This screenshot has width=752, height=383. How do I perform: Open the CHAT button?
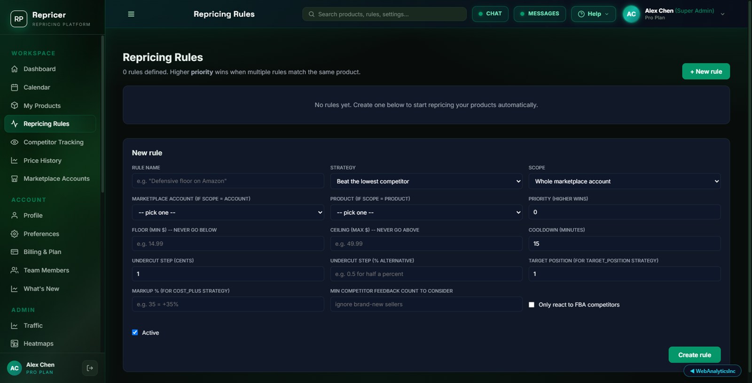tap(490, 14)
